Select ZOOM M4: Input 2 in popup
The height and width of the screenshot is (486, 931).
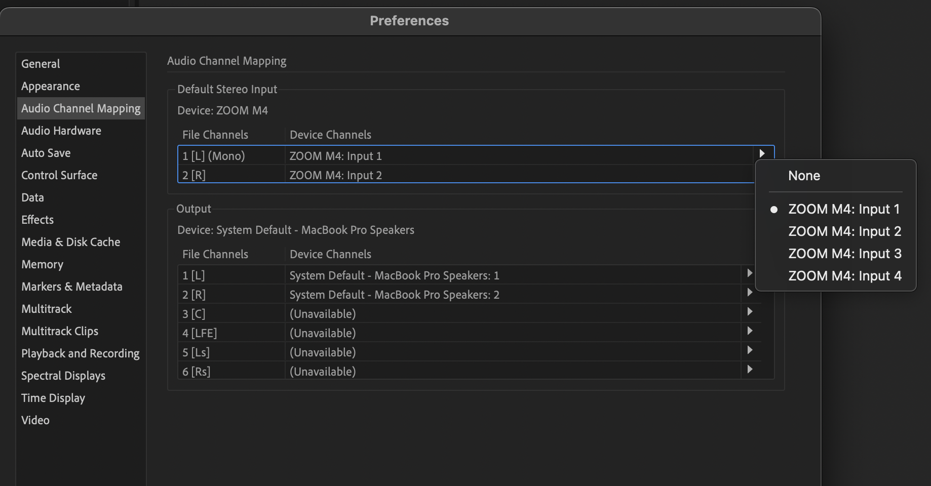point(844,231)
